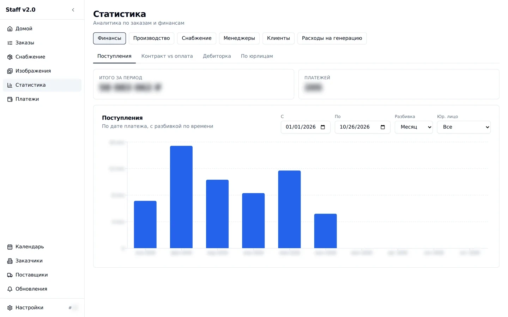
Task: Click the Заказы list icon
Action: point(10,43)
